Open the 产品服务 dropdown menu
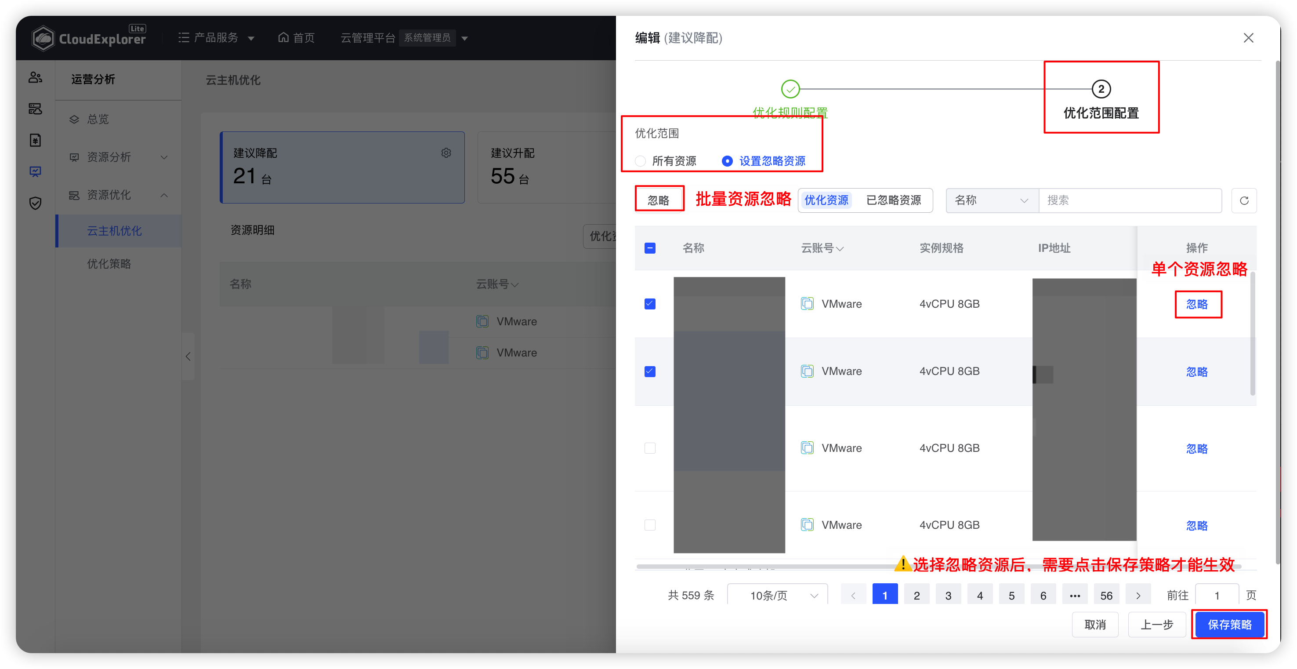 coord(217,38)
